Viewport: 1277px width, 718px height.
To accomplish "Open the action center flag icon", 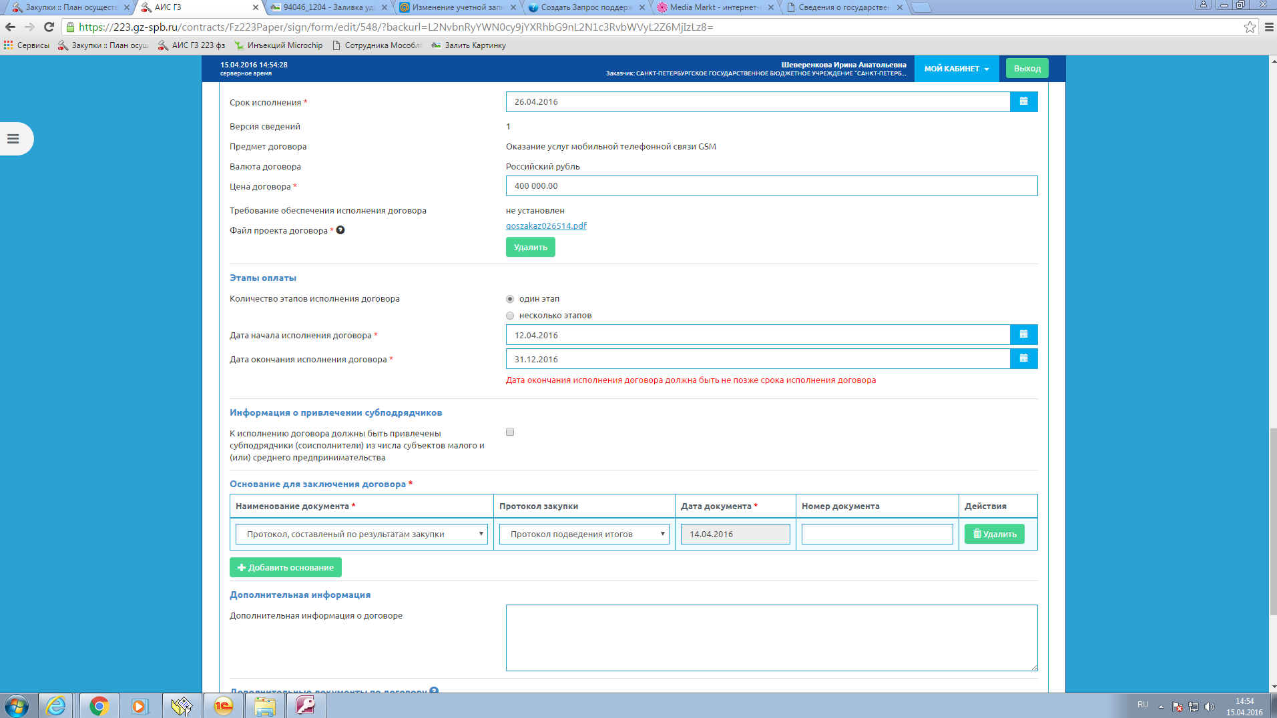I will pos(1178,707).
